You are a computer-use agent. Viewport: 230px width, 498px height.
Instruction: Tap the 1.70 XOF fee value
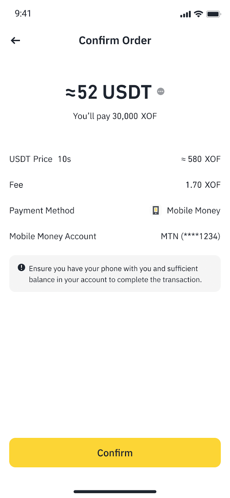(x=203, y=185)
